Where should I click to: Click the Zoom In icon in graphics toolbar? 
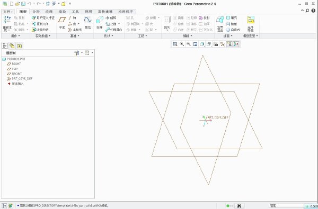(182, 44)
